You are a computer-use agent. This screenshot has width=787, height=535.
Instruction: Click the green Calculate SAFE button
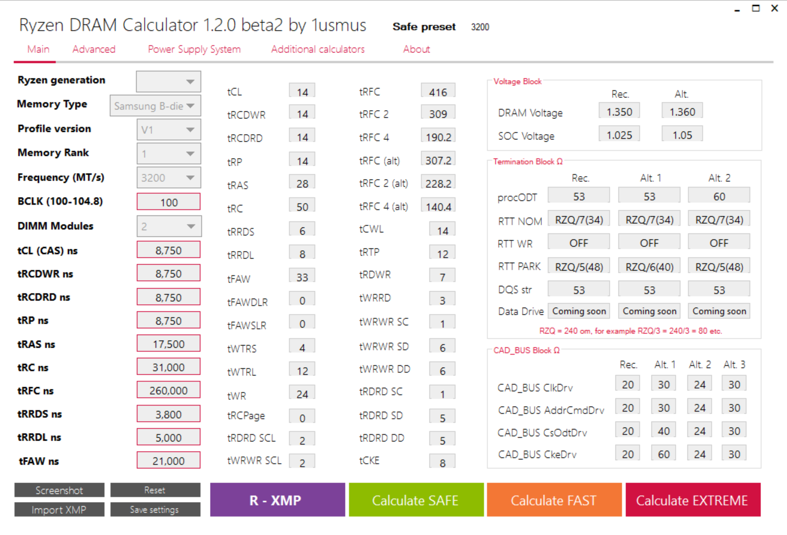(x=416, y=500)
